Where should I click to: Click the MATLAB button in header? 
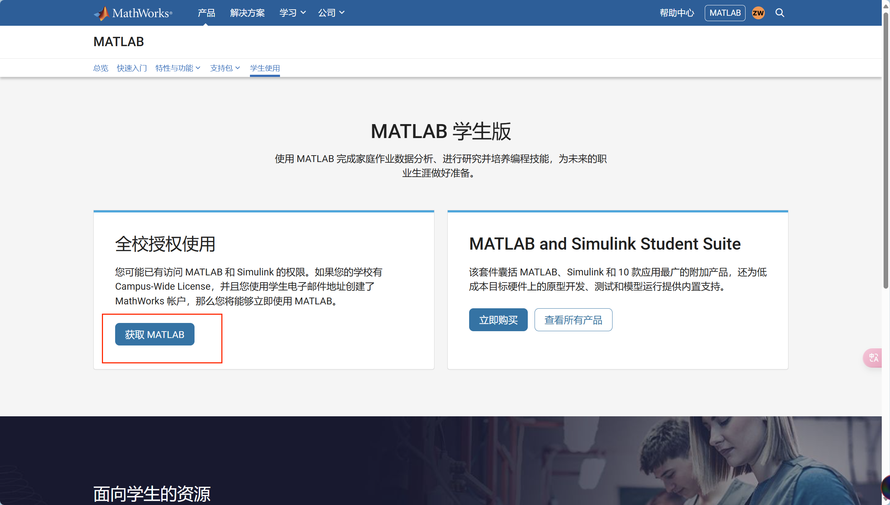(725, 13)
